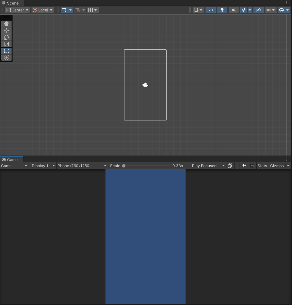Select the Scale tool
The image size is (292, 305).
[x=6, y=44]
